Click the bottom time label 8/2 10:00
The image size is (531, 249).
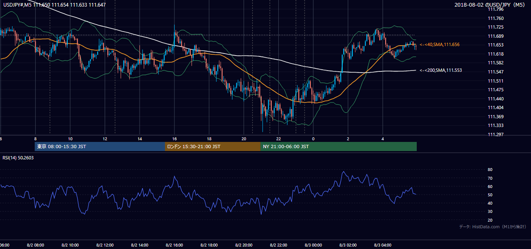tap(70, 245)
